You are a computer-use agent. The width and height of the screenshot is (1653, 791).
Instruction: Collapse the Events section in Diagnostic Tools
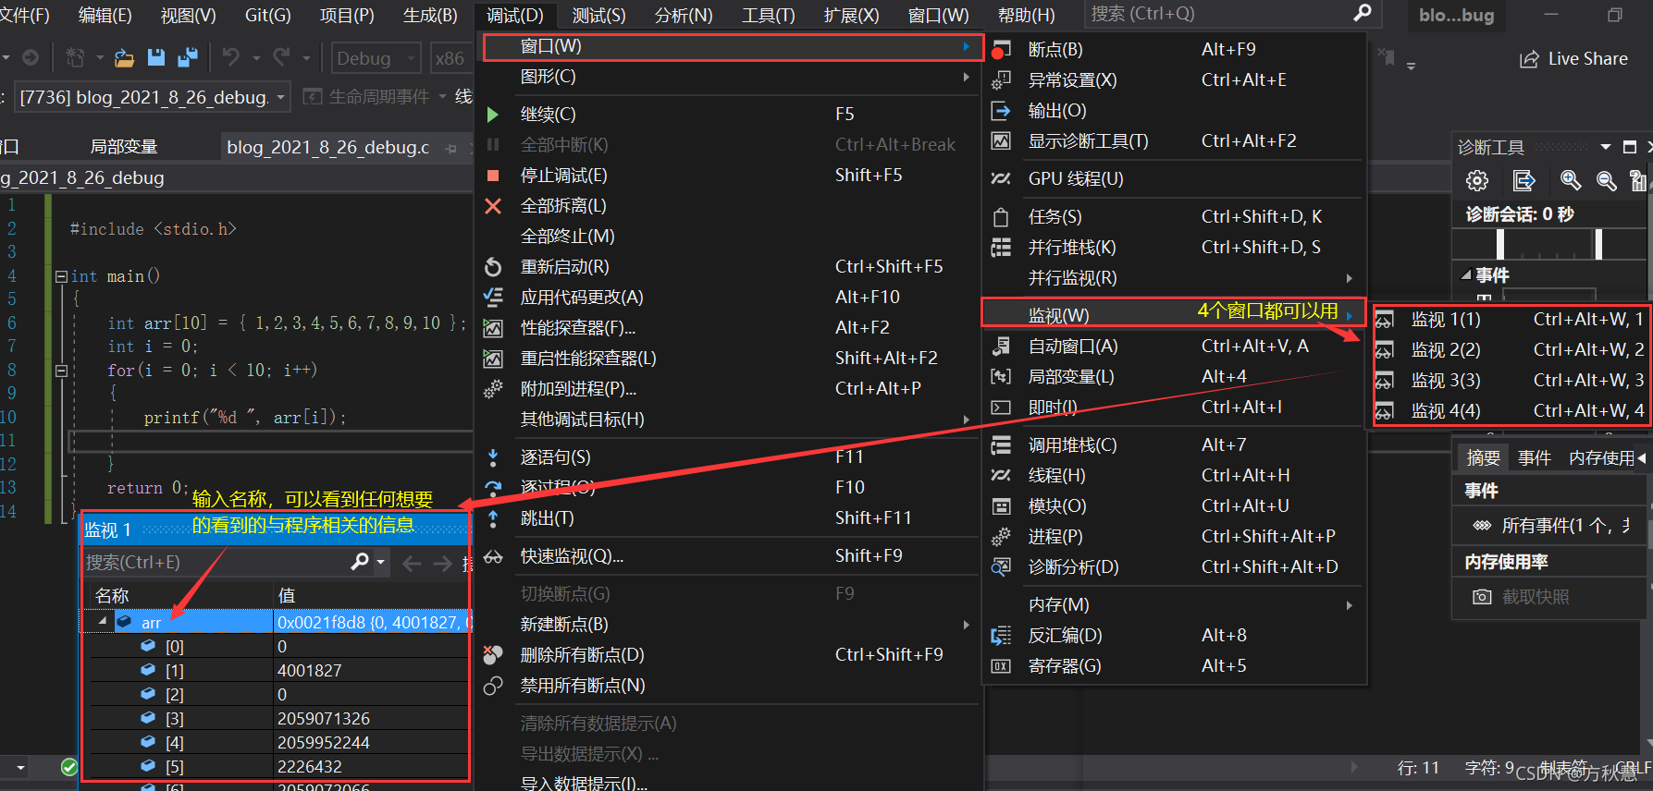pyautogui.click(x=1466, y=275)
